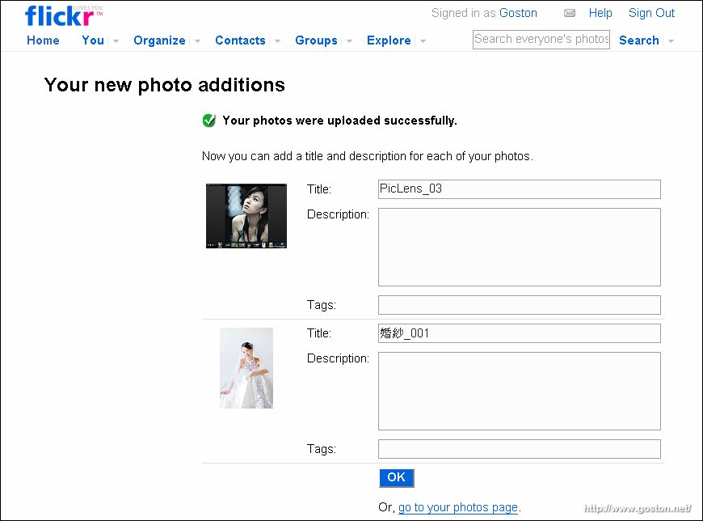Image resolution: width=703 pixels, height=521 pixels.
Task: Focus the PicLens_03 title field
Action: coord(520,189)
